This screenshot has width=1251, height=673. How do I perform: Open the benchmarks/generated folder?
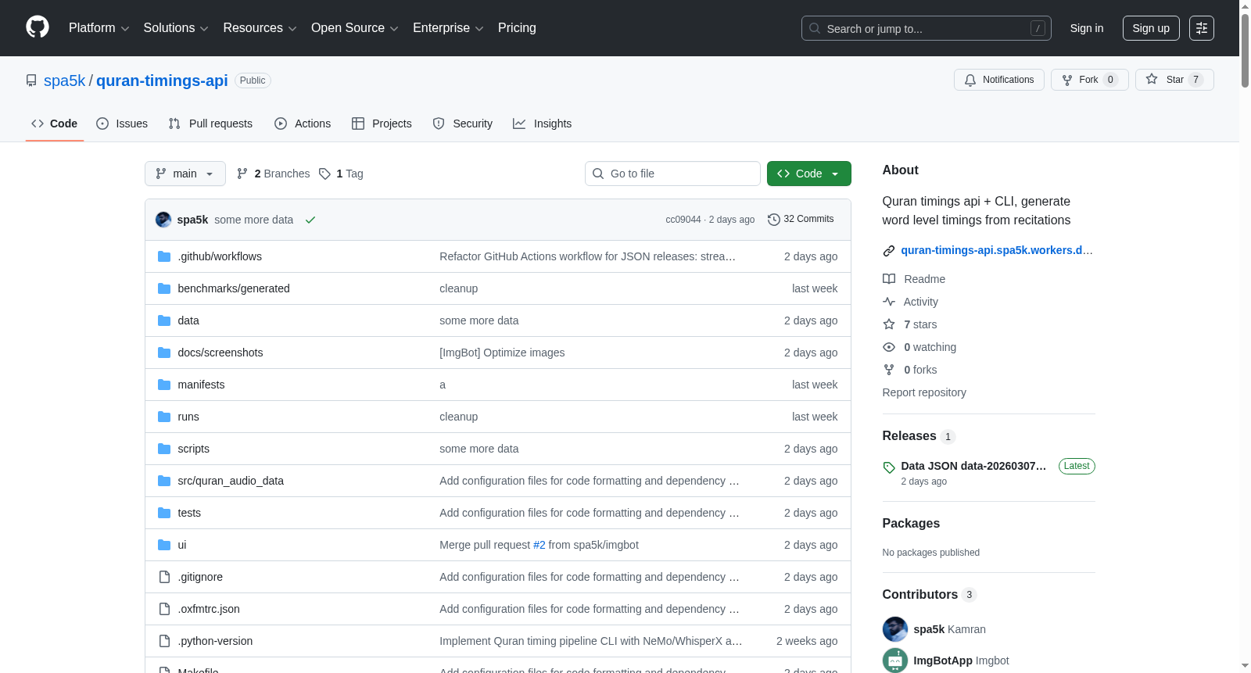[234, 288]
